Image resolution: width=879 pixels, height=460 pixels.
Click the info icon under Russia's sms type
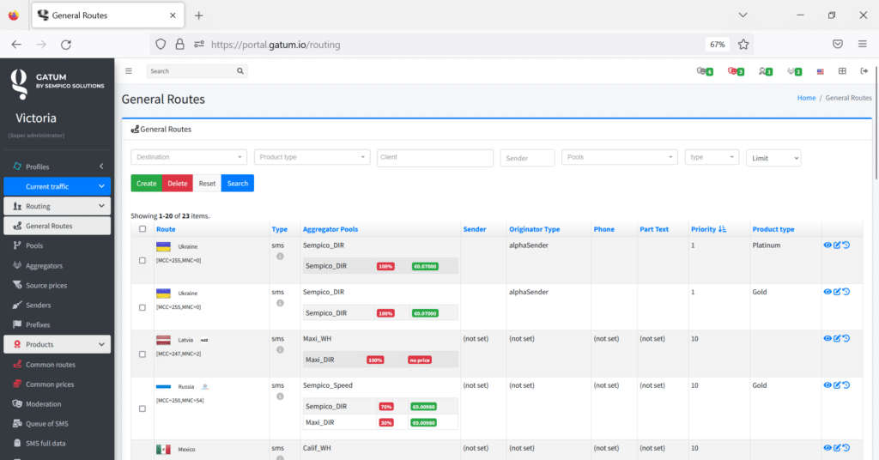[279, 396]
